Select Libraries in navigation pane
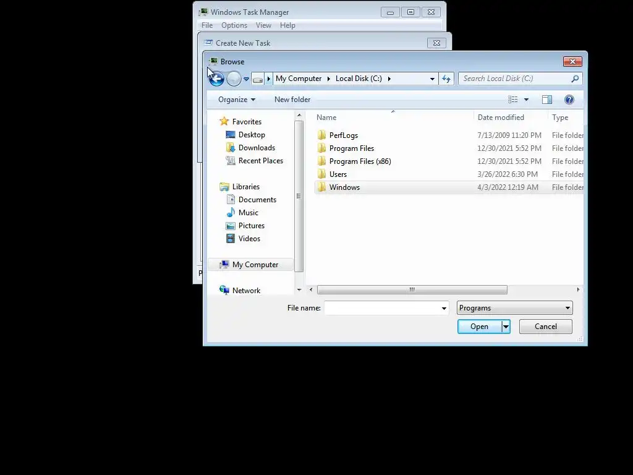633x475 pixels. [x=246, y=187]
